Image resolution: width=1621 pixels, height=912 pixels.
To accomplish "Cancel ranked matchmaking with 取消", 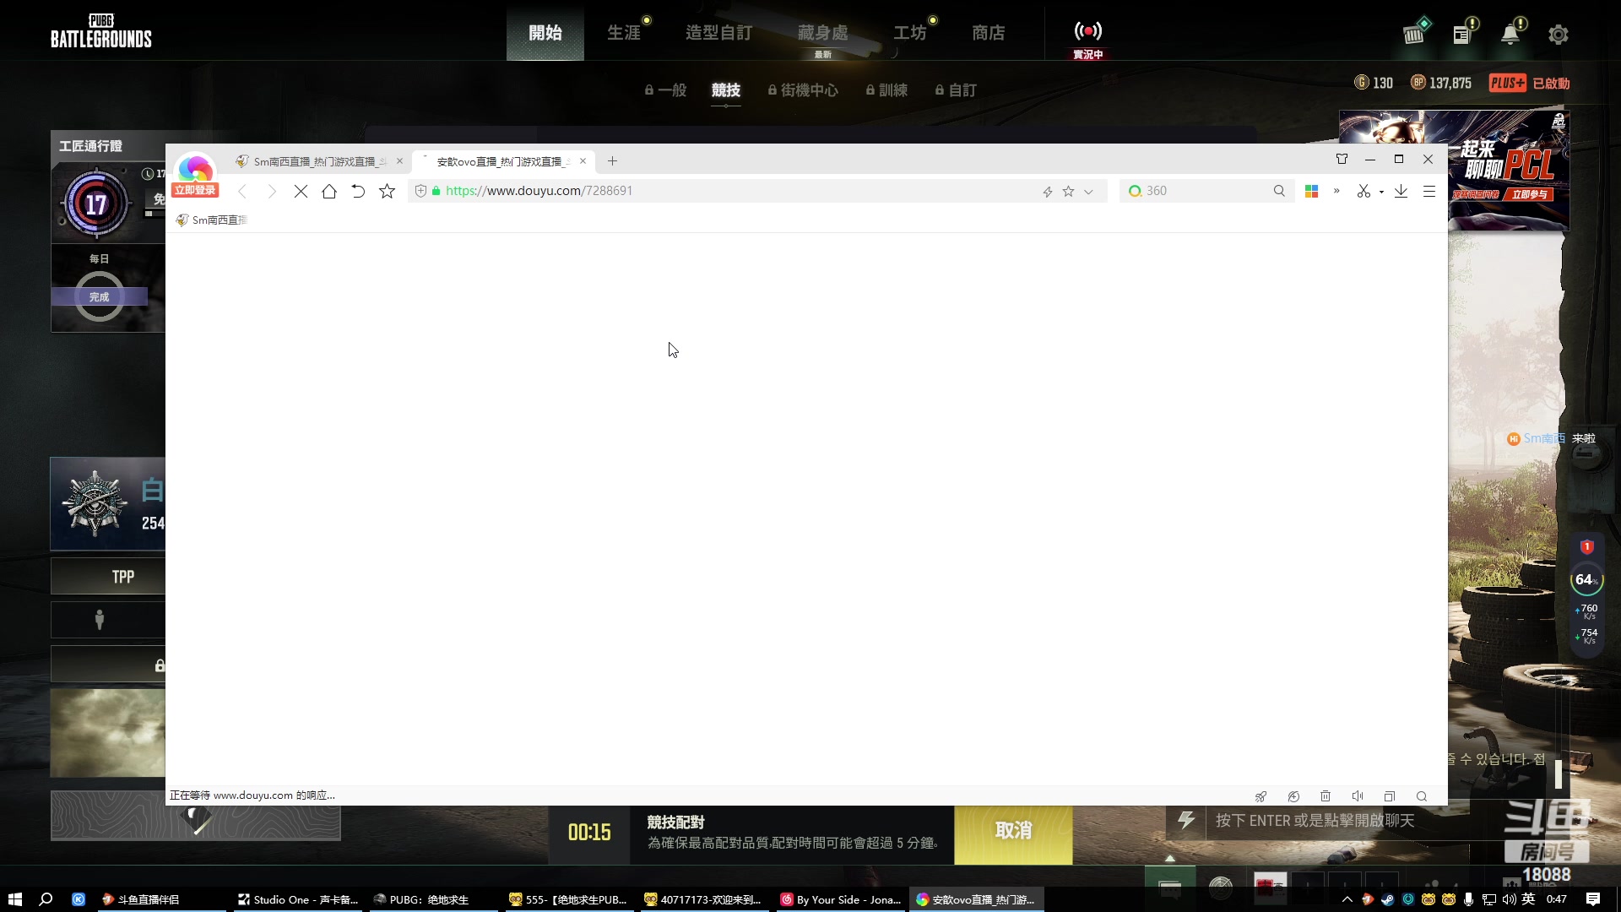I will (1013, 832).
